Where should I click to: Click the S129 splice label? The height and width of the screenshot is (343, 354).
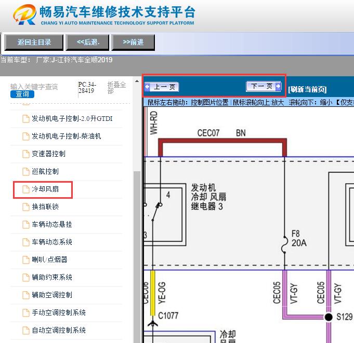click(344, 317)
